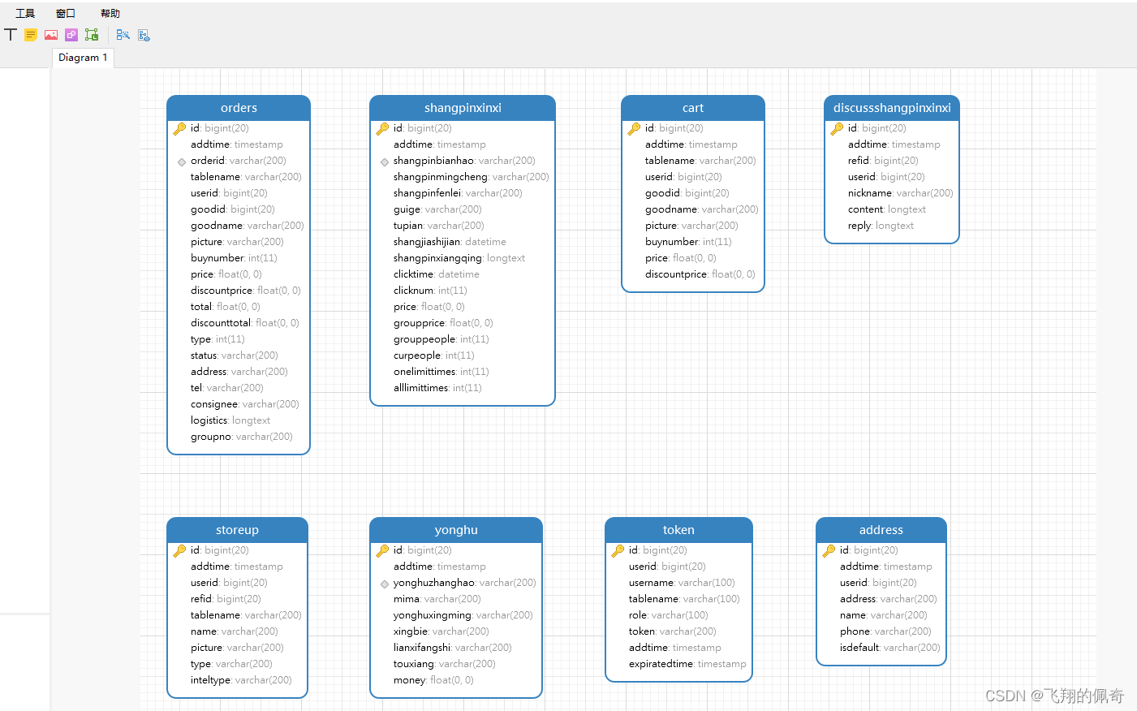Click primary key icon in yonghu table

pyautogui.click(x=383, y=550)
